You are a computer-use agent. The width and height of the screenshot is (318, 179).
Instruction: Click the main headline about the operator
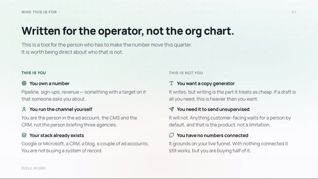point(128,31)
